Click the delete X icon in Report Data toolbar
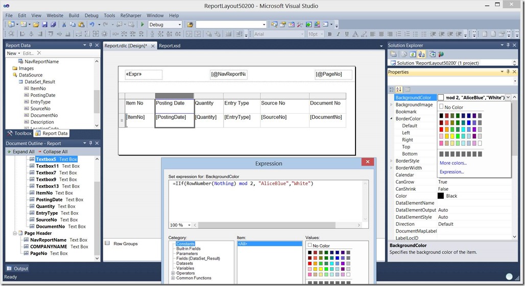Viewport: 525px width, 286px height. pos(39,53)
